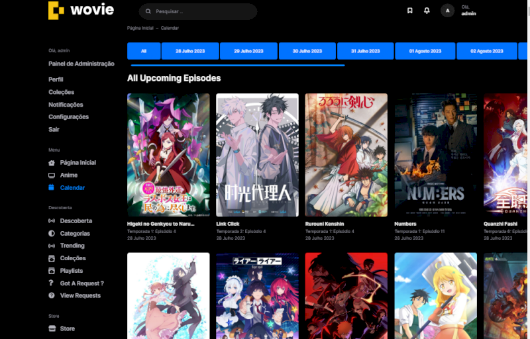This screenshot has width=530, height=339.
Task: Open Calendar menu item
Action: click(72, 188)
